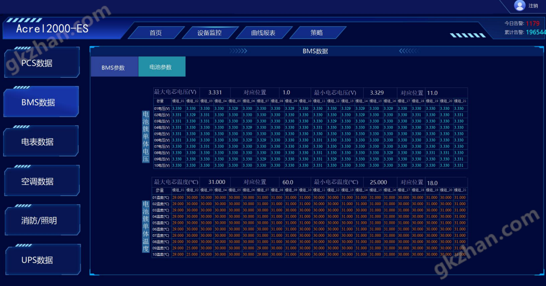Screen dimensions: 546x286
Task: Select the 06电压(V) row header
Action: pos(162,140)
